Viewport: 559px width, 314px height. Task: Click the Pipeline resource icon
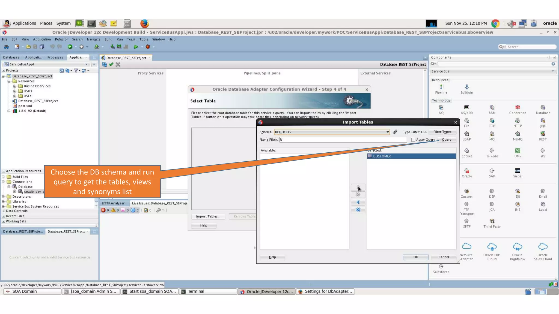(441, 87)
